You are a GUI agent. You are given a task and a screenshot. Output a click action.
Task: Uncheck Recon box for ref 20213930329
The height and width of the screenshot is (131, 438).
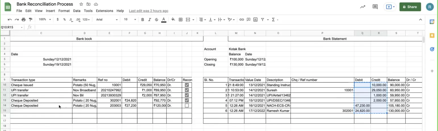187,95
